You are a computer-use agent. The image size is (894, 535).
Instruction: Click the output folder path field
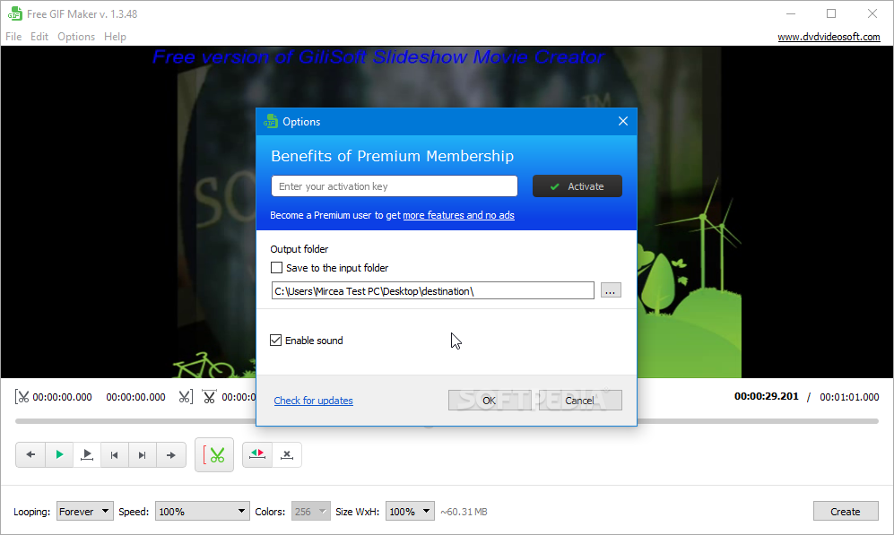pyautogui.click(x=433, y=290)
